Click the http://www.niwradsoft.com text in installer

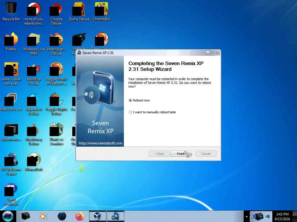(x=100, y=143)
